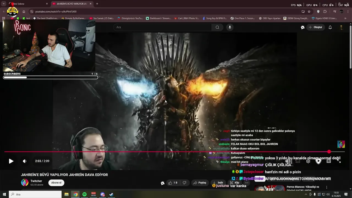This screenshot has height=198, width=352.
Task: Open the OBS Yayın Ayarları bookmark
Action: click(x=270, y=18)
